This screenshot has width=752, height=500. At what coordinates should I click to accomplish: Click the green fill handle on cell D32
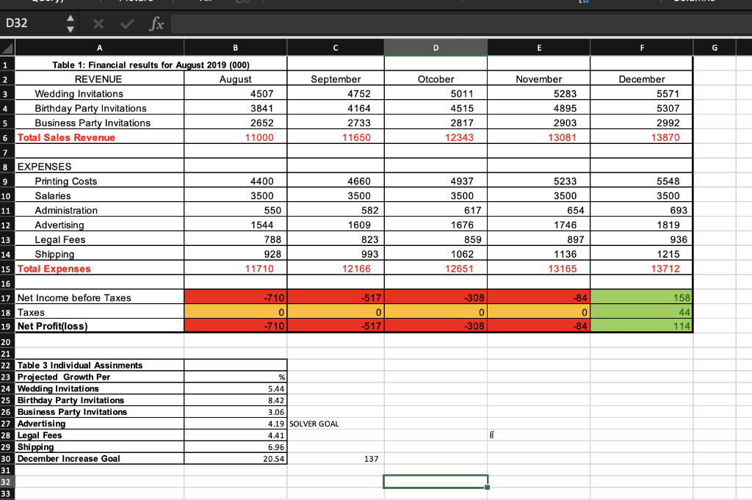pyautogui.click(x=486, y=487)
